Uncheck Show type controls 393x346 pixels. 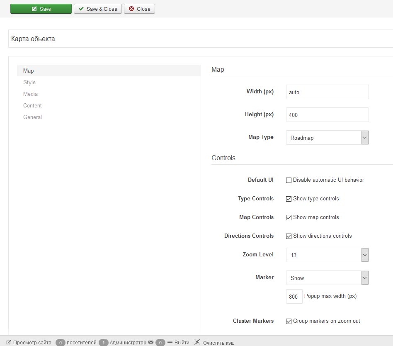289,199
